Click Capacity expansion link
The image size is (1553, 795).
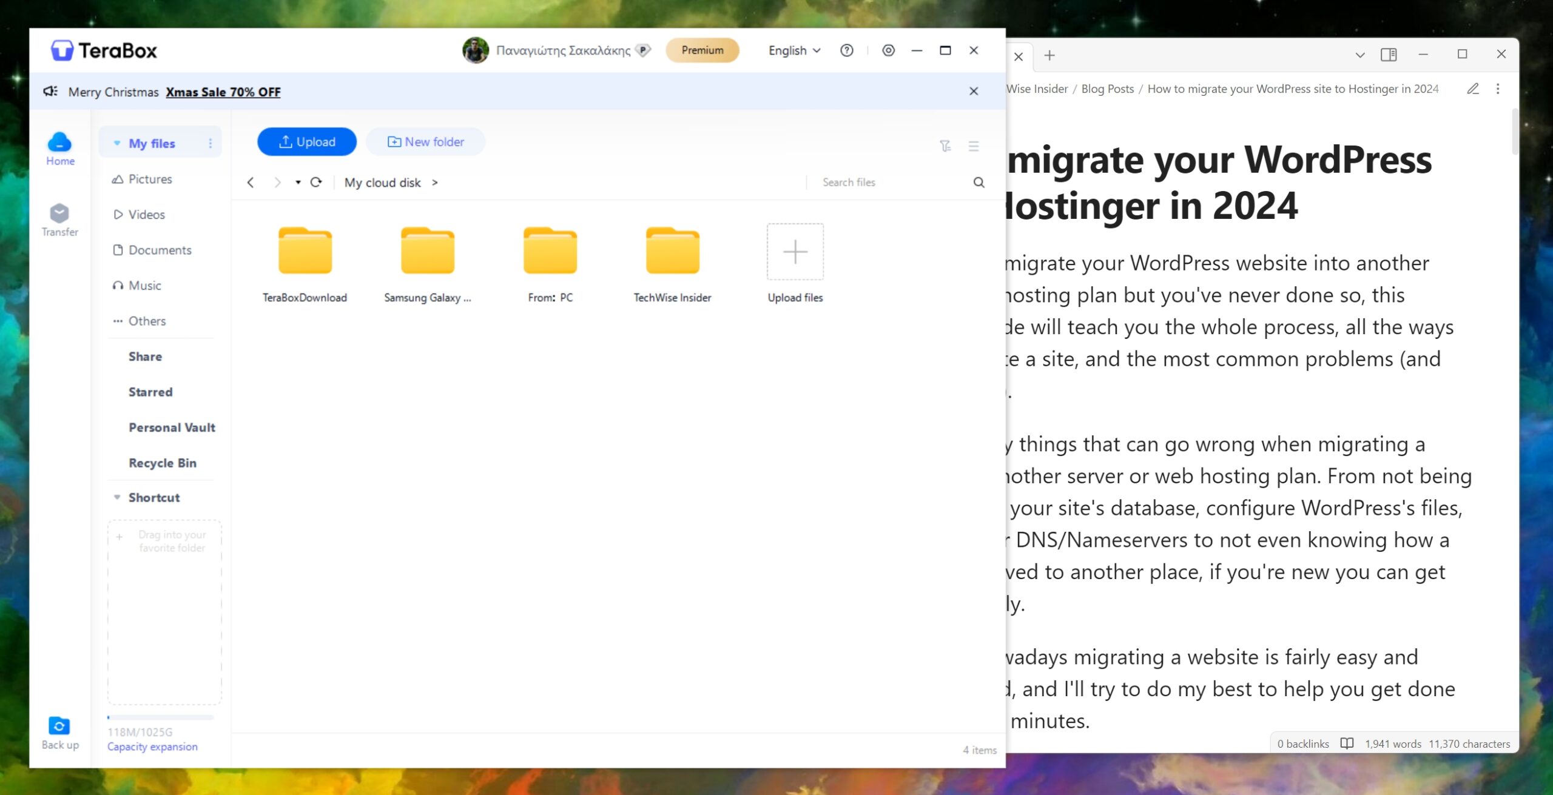[x=152, y=746]
